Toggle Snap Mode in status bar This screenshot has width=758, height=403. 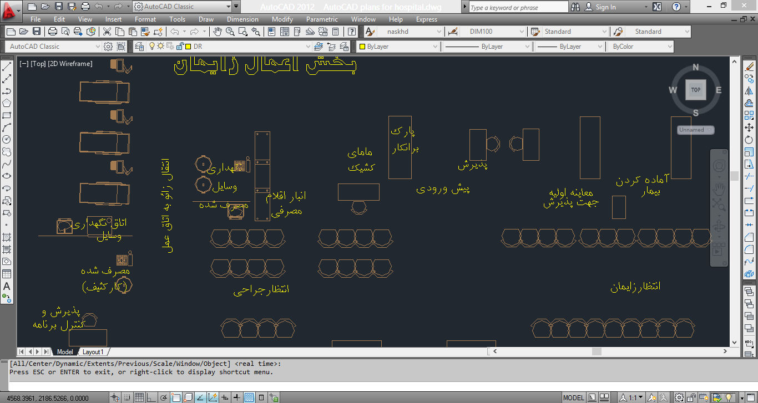(x=127, y=397)
